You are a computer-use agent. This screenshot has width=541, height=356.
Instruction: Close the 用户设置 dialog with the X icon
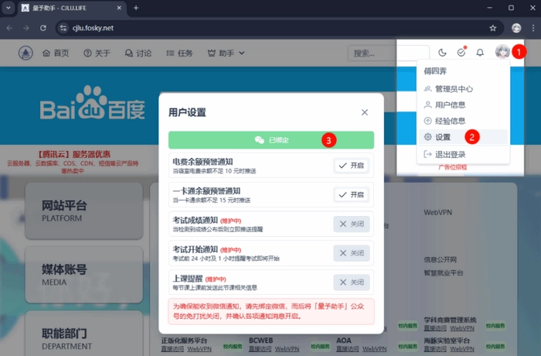point(365,112)
